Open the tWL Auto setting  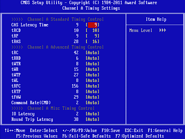pos(92,80)
